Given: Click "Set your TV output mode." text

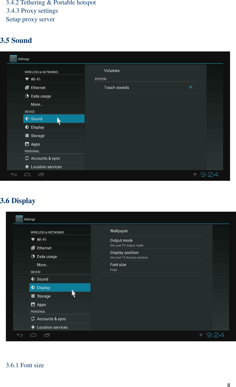Looking at the screenshot, I should tap(127, 245).
